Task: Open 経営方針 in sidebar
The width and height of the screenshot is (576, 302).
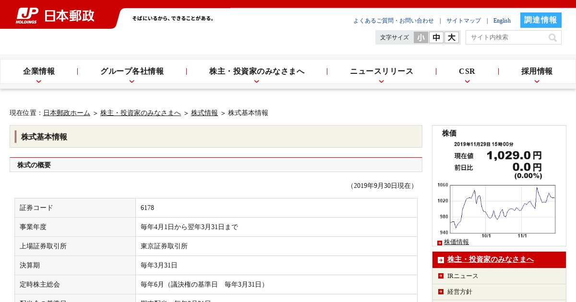Action: click(x=460, y=291)
